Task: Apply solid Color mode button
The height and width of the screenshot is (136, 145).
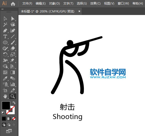Action: [x=4, y=119]
